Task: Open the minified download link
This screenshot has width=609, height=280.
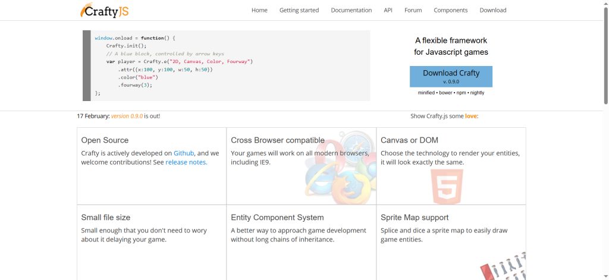Action: coord(426,93)
